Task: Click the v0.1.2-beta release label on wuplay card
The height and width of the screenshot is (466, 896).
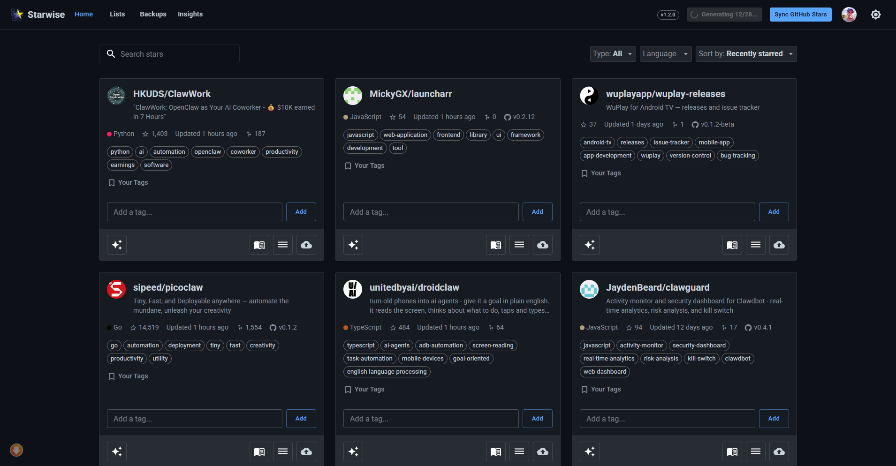Action: pos(713,124)
